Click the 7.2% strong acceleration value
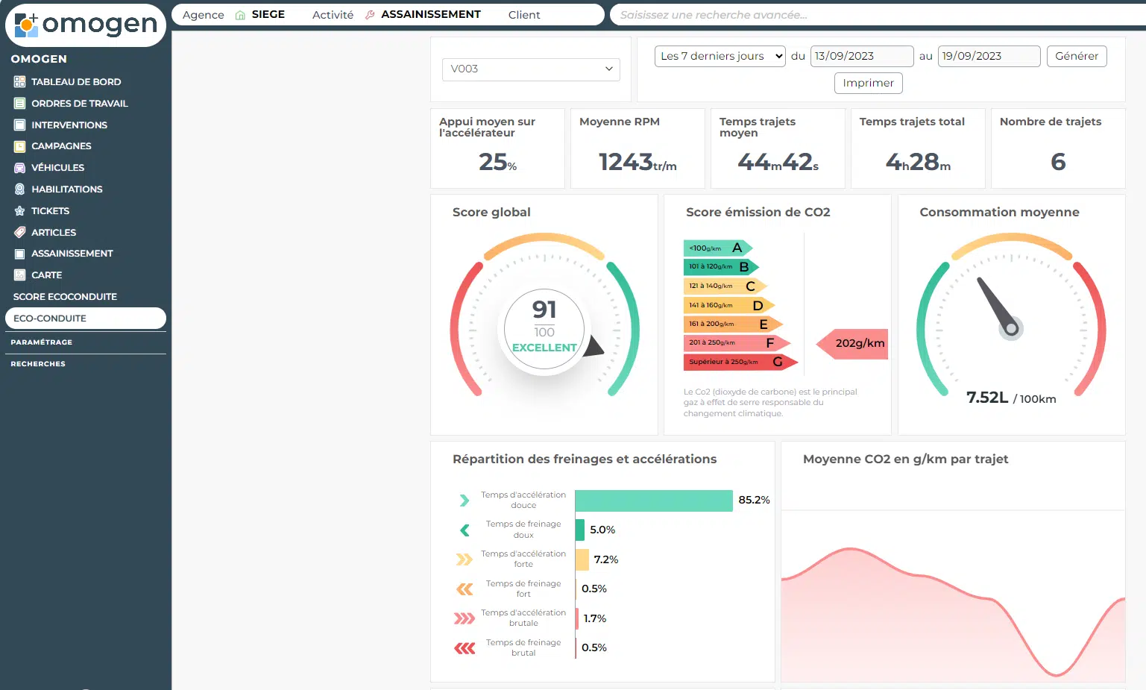 pos(606,560)
